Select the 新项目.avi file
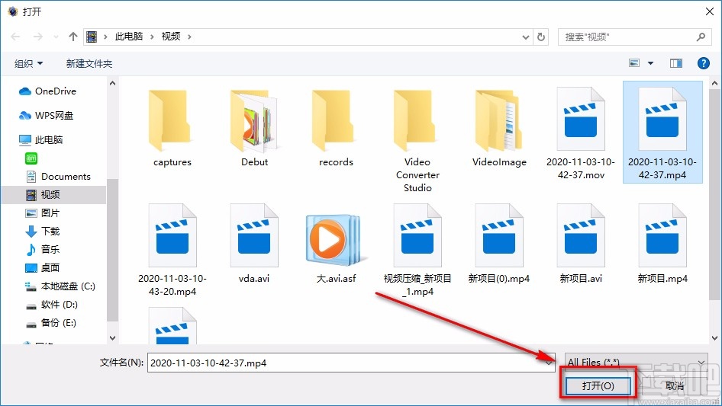Image resolution: width=722 pixels, height=406 pixels. (x=581, y=244)
